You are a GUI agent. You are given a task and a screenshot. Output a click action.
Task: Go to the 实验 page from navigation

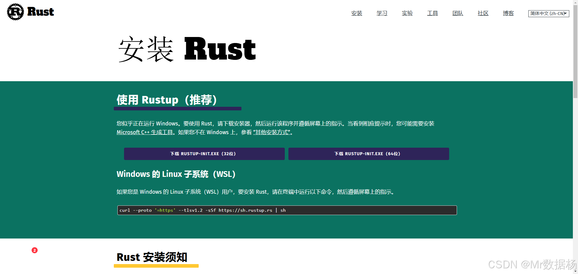tap(407, 13)
